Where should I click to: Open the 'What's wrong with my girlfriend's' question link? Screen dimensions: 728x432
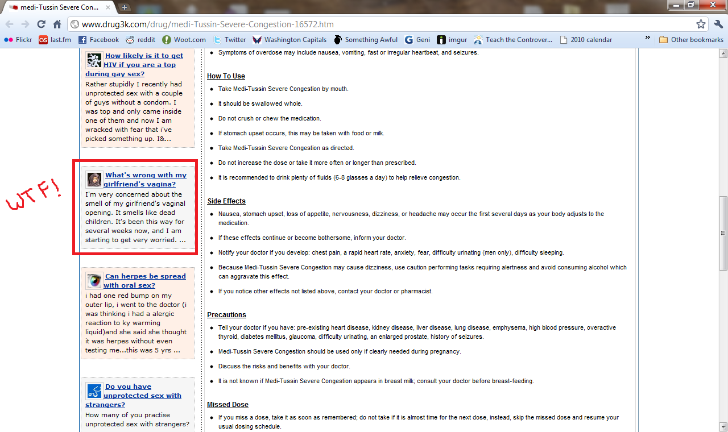coord(145,180)
